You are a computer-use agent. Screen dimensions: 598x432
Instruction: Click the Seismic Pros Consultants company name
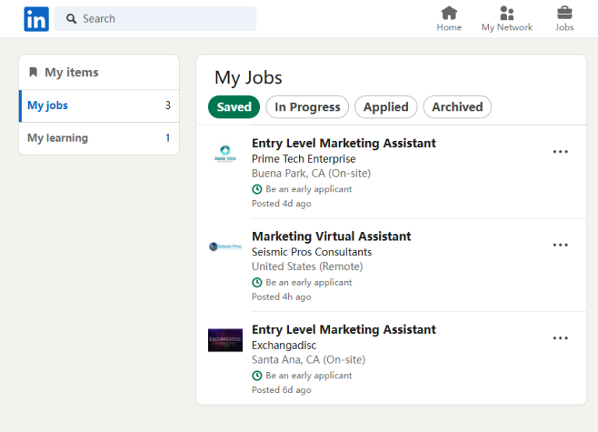tap(311, 252)
